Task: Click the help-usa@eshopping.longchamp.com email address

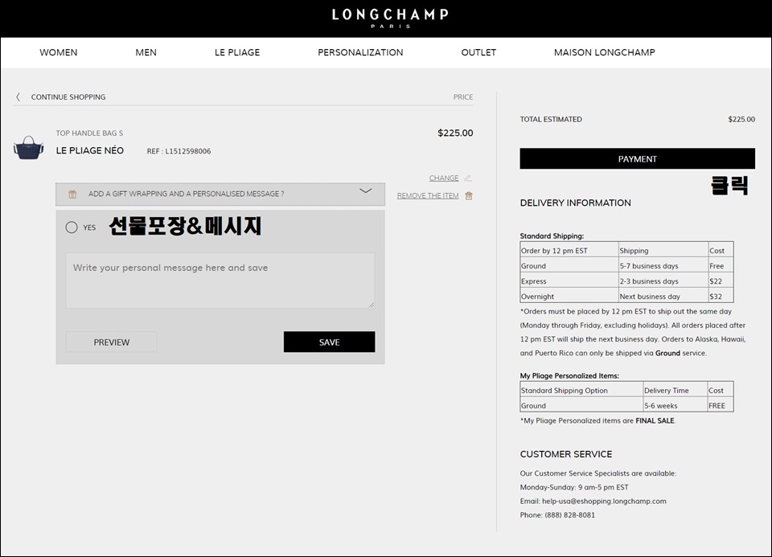Action: click(x=604, y=502)
